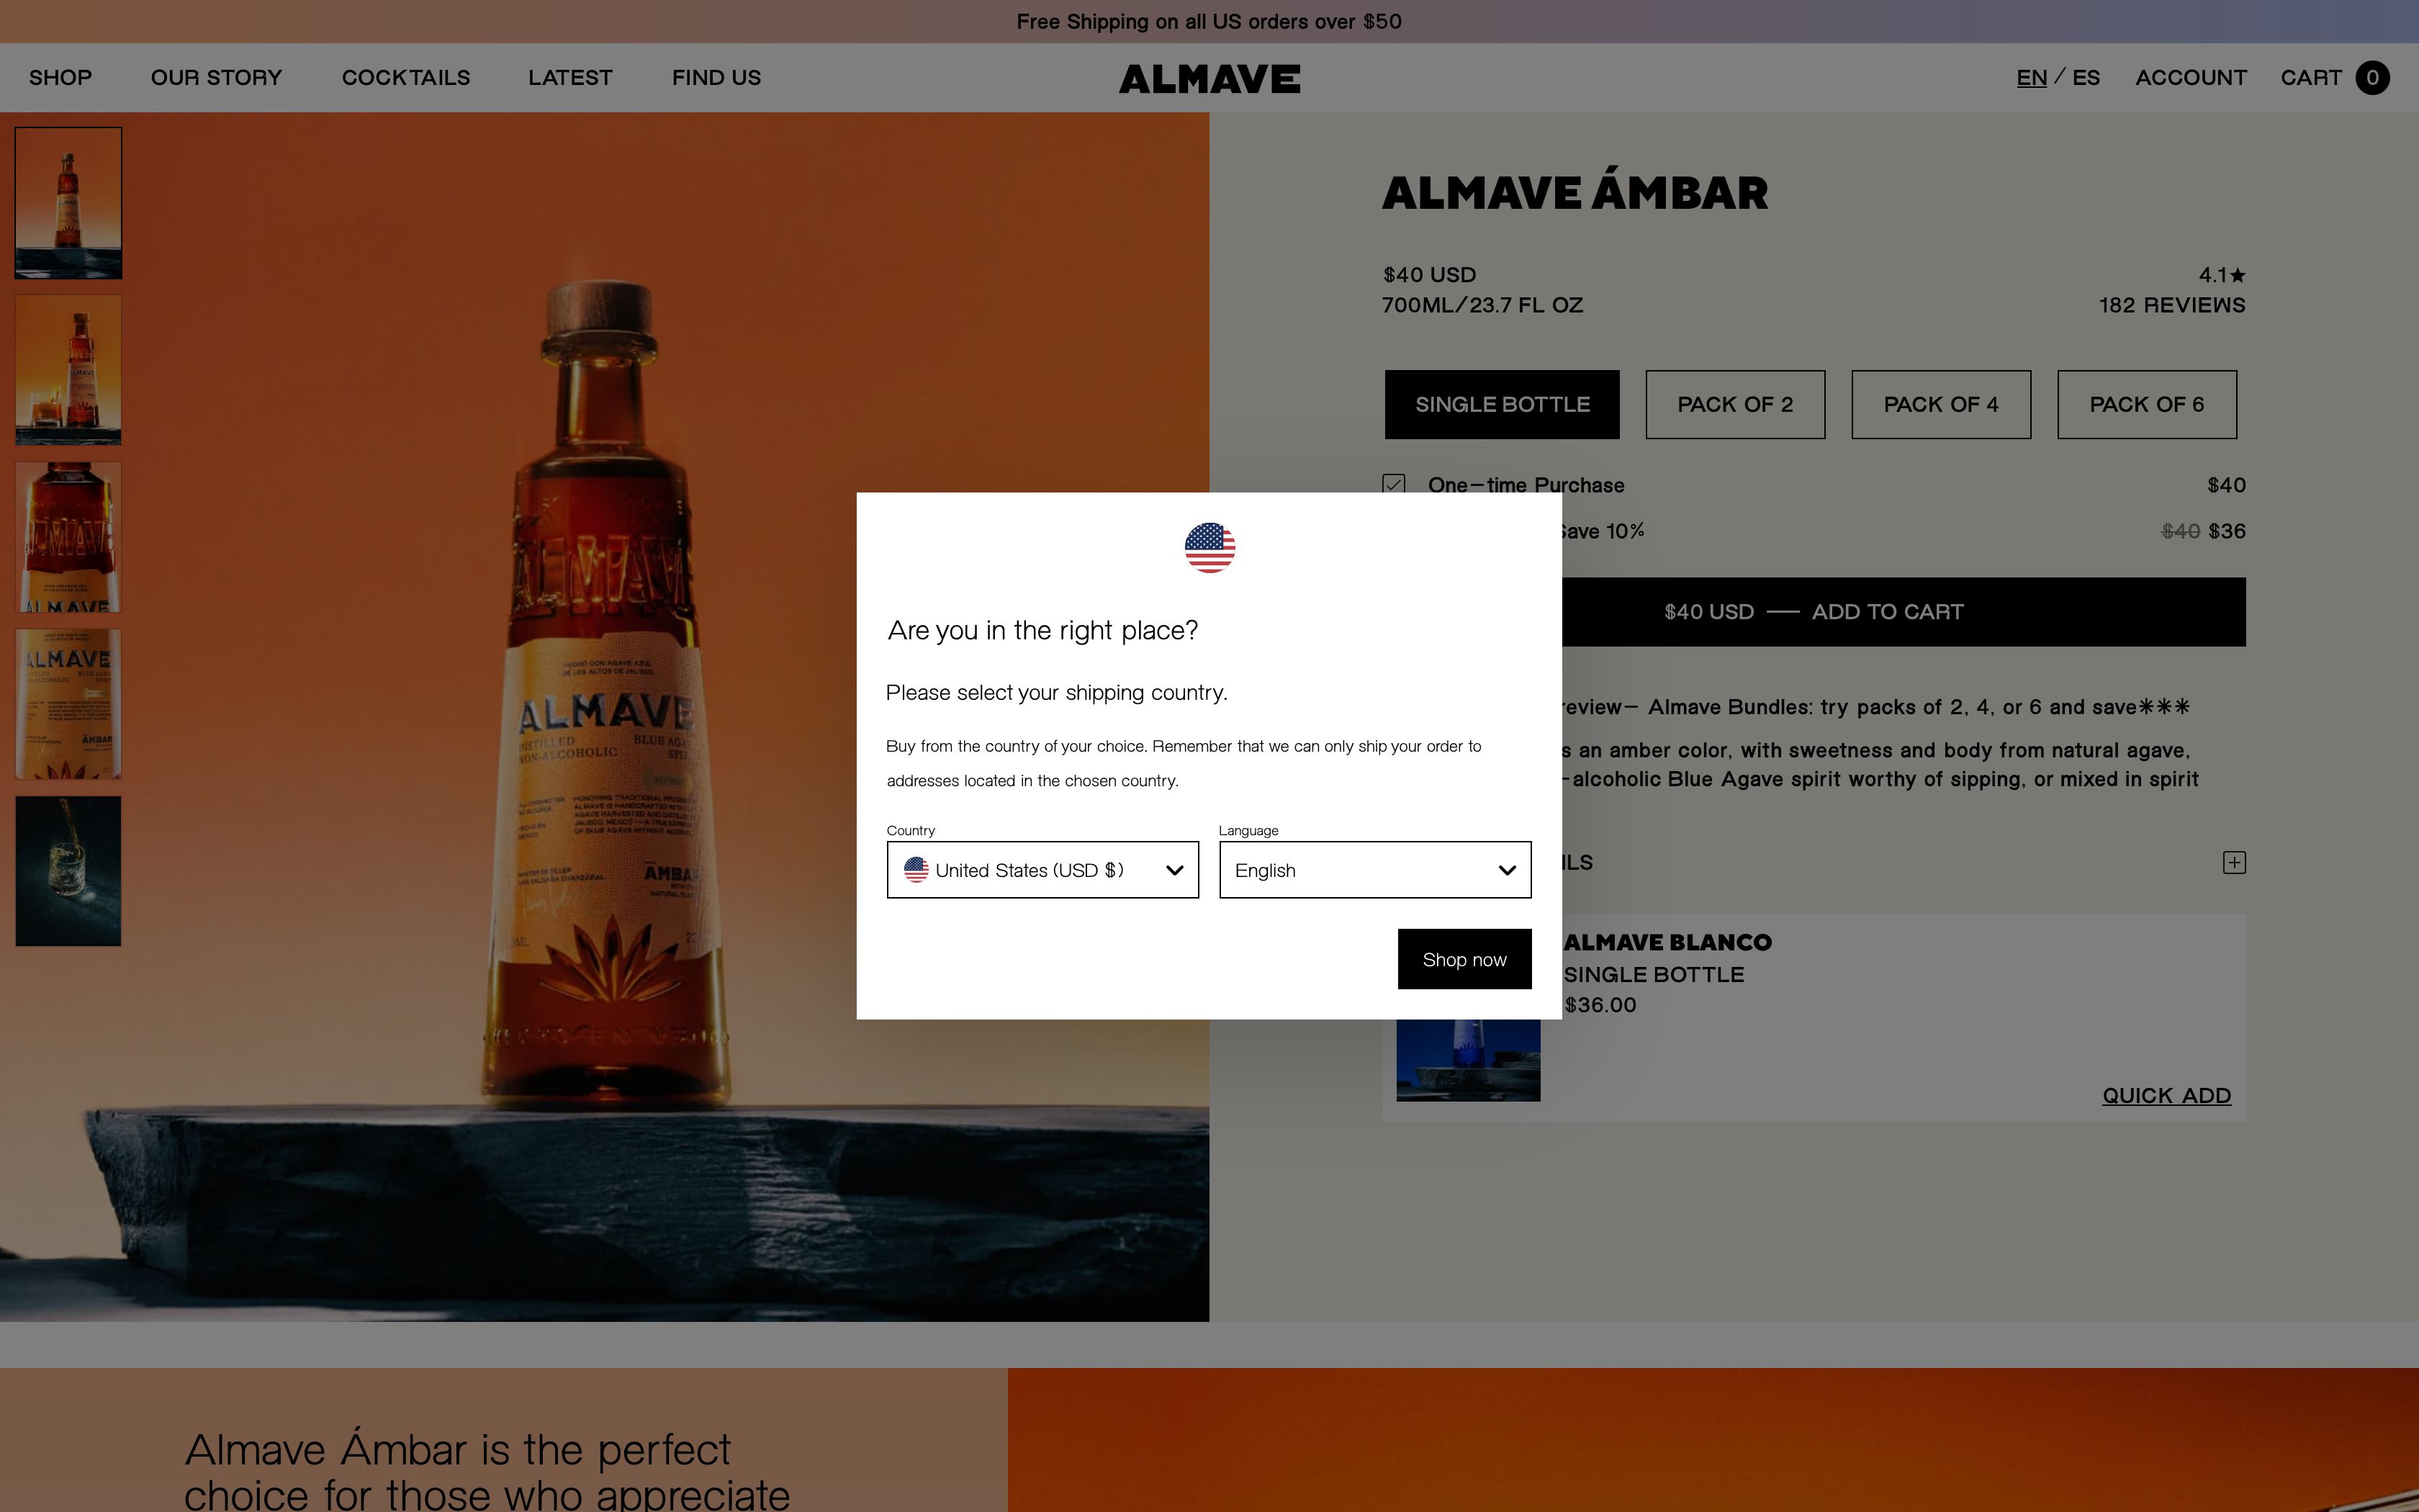Open the Country dropdown
This screenshot has height=1512, width=2419.
(x=1042, y=869)
